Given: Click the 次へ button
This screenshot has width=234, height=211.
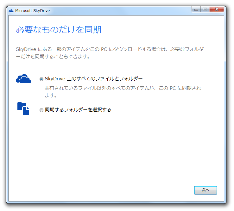Looking at the screenshot, I should click(x=206, y=190).
